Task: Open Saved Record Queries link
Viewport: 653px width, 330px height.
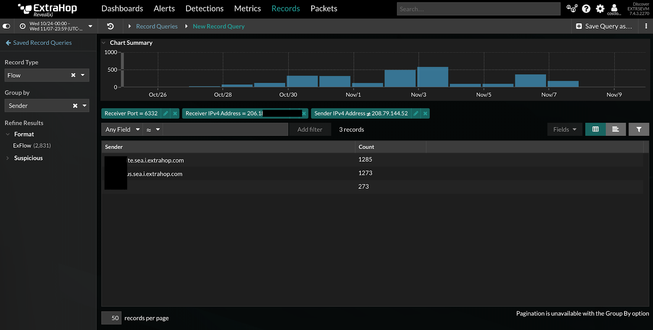Action: 42,43
